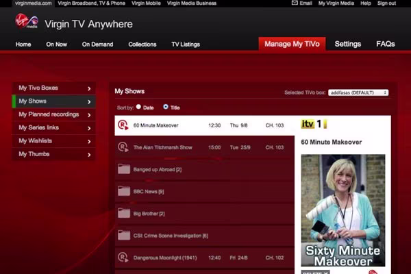Open the Virgin Mobile link
The width and height of the screenshot is (411, 274).
[x=146, y=3]
